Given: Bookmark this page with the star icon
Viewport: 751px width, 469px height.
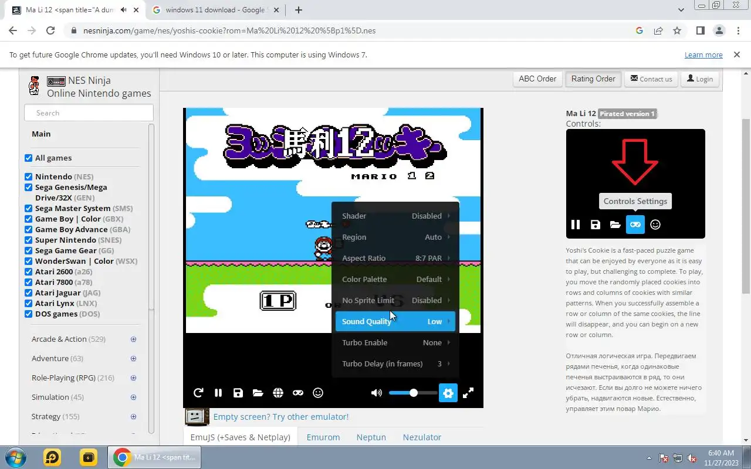Looking at the screenshot, I should pyautogui.click(x=677, y=30).
